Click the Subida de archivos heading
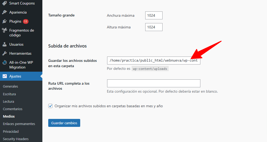The height and width of the screenshot is (142, 267). 67,46
